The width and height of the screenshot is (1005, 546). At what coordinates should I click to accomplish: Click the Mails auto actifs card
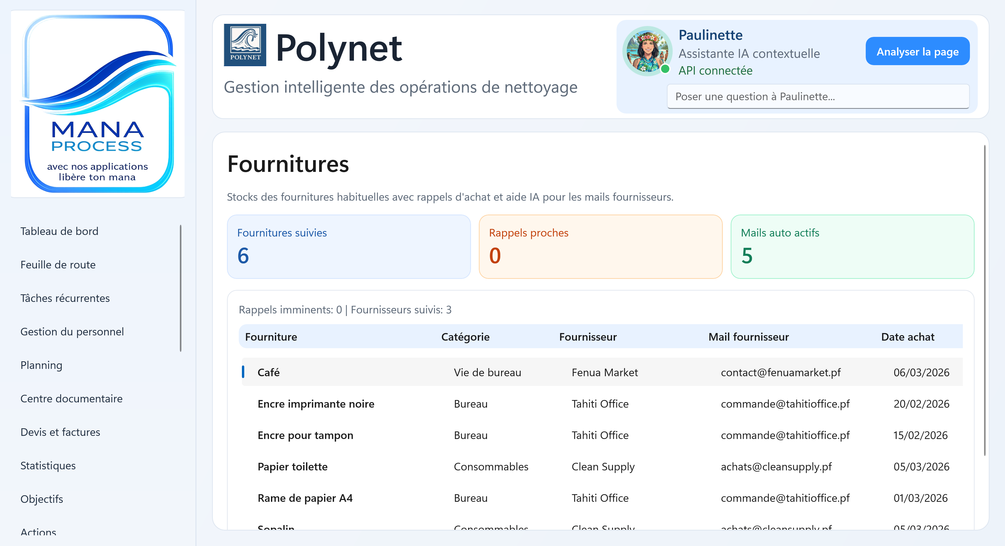click(x=852, y=246)
